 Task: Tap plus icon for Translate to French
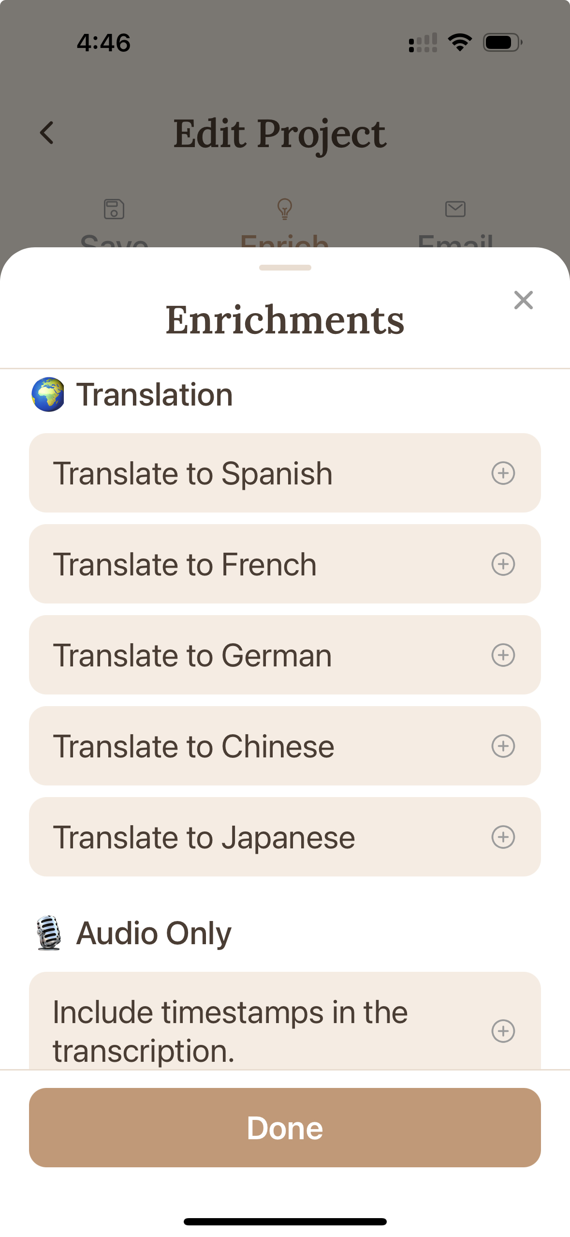tap(503, 564)
